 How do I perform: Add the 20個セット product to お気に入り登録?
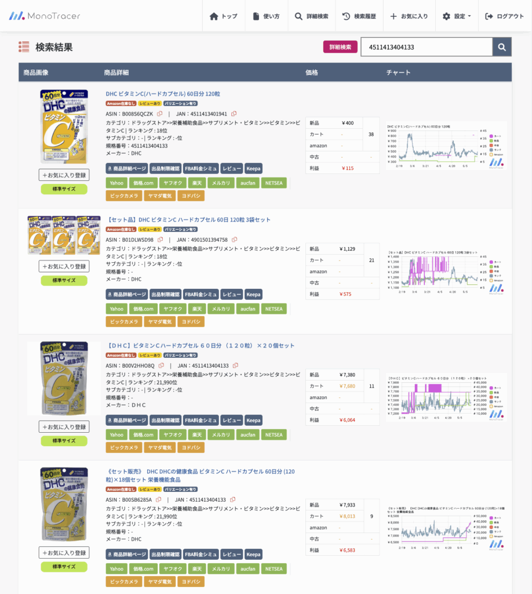click(x=64, y=427)
